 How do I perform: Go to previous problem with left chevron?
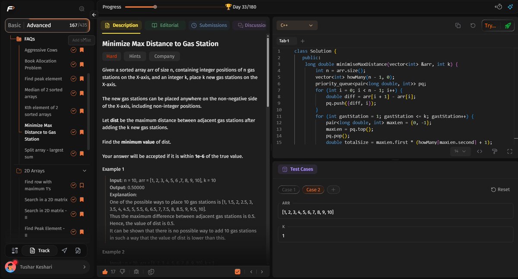pyautogui.click(x=251, y=272)
